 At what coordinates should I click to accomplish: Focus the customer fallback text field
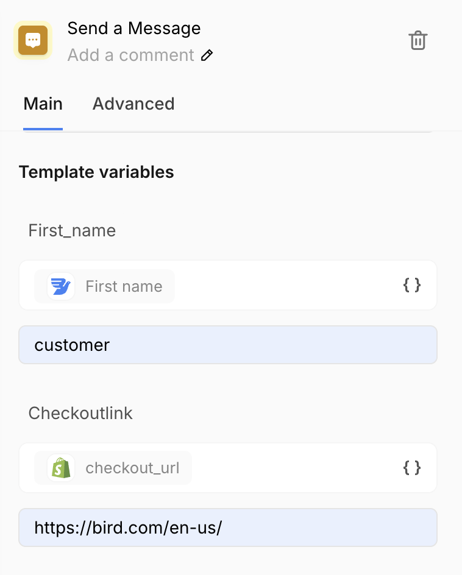[x=228, y=345]
